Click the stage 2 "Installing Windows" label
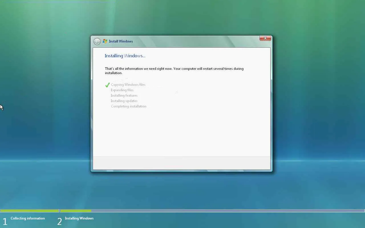Viewport: 365px width, 228px height. click(79, 218)
